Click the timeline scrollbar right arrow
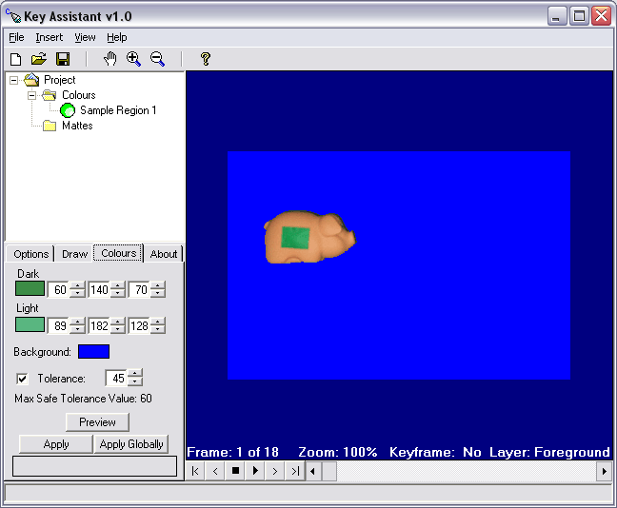The width and height of the screenshot is (617, 508). coord(605,471)
